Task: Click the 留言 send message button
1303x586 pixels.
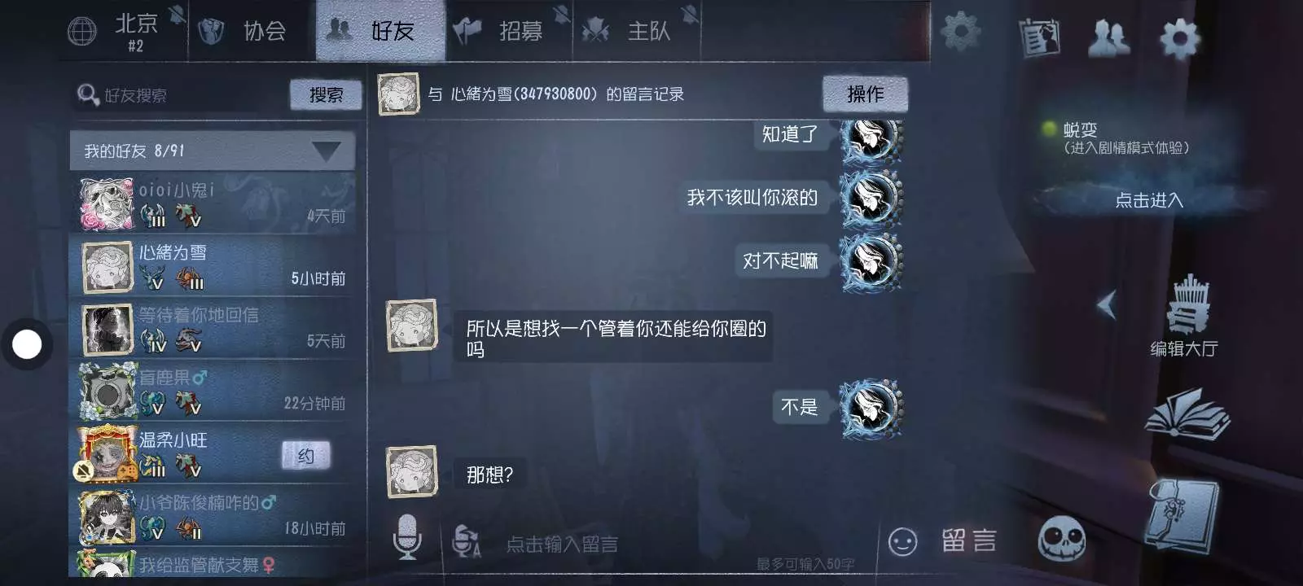Action: coord(968,540)
